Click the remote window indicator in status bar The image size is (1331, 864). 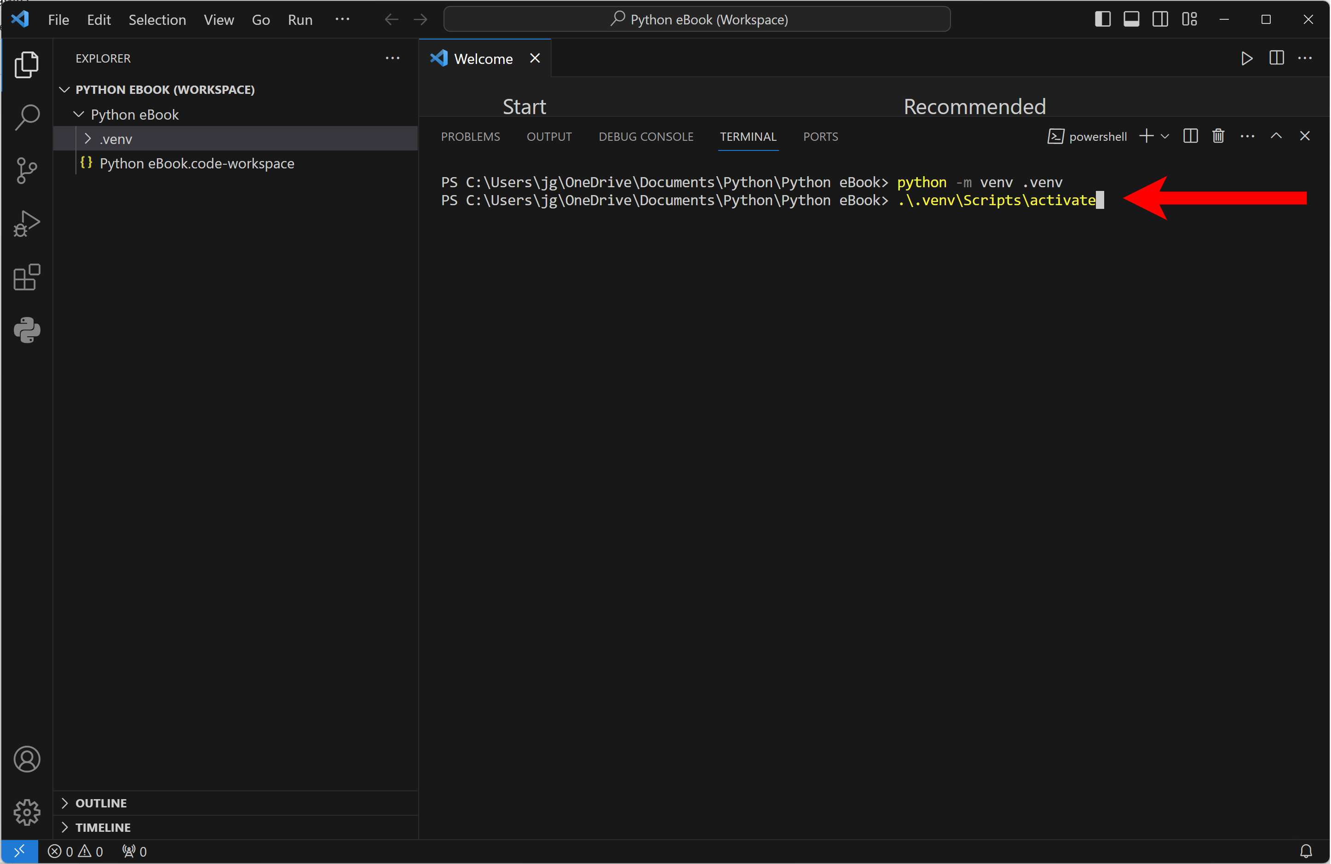click(19, 851)
